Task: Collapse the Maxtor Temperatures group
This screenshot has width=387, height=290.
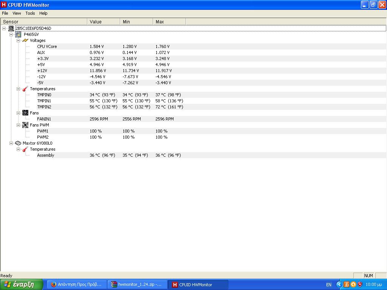Action: click(18, 149)
